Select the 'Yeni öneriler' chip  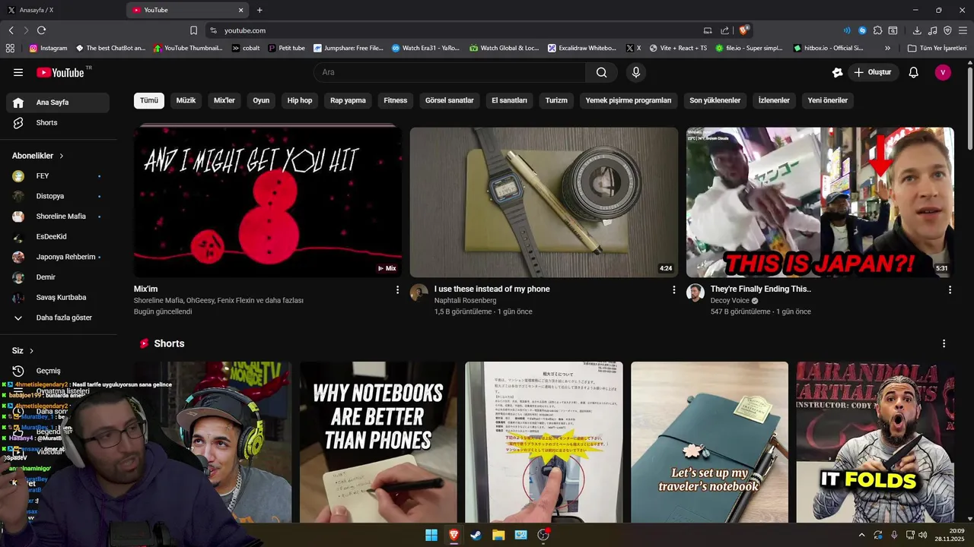click(x=828, y=100)
